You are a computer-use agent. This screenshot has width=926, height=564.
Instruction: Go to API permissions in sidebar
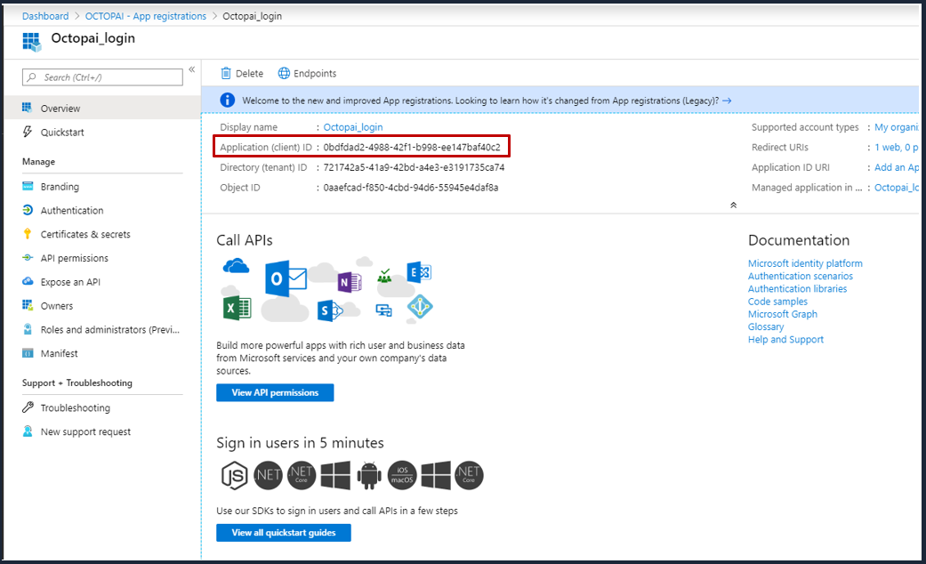(74, 259)
